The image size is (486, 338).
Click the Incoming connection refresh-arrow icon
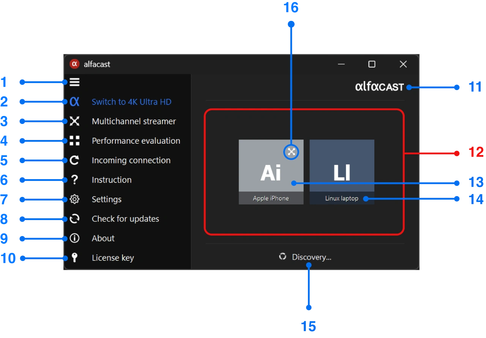[x=74, y=160]
